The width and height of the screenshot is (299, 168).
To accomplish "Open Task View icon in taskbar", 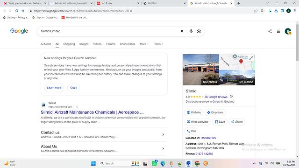I will tap(145, 163).
